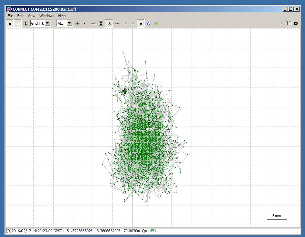Open the Gnd Trk plot type dropdown
This screenshot has height=237, width=305.
click(x=48, y=23)
